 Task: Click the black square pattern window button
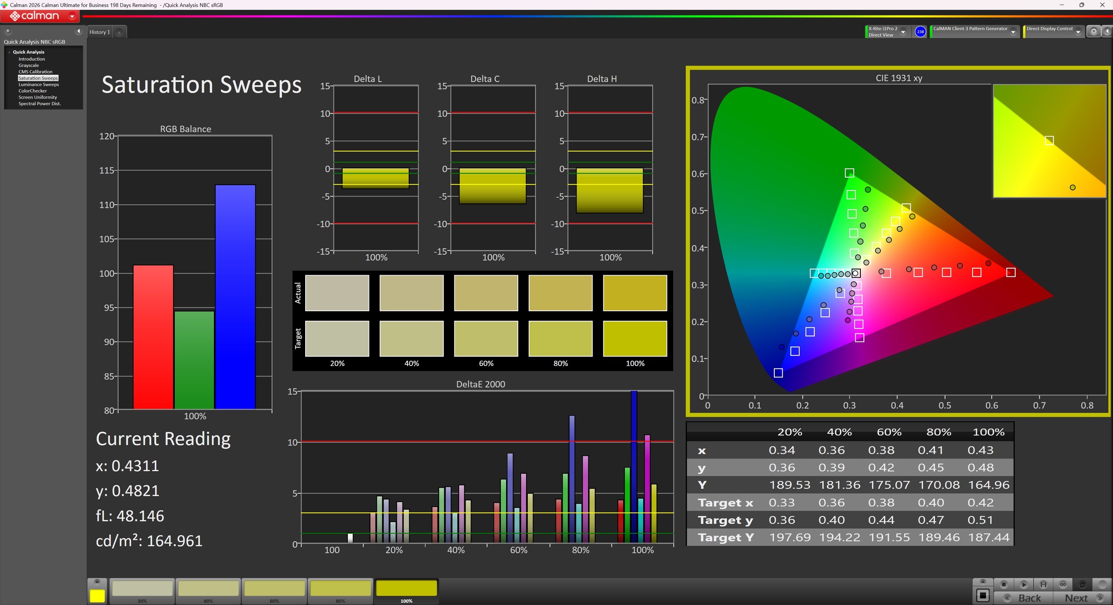pyautogui.click(x=983, y=595)
